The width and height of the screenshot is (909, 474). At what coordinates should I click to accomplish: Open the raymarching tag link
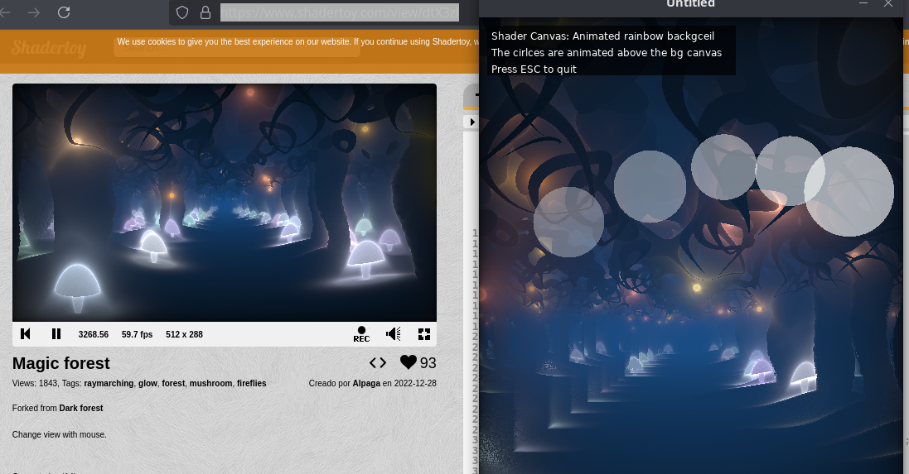click(109, 383)
